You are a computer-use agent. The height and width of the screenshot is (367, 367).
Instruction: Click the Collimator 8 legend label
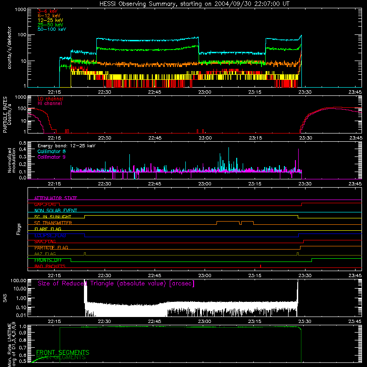(x=51, y=151)
